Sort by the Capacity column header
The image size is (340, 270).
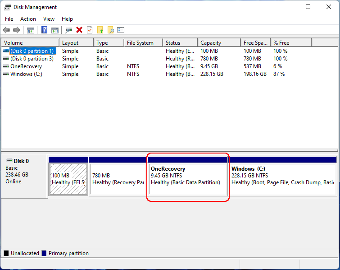click(x=219, y=42)
